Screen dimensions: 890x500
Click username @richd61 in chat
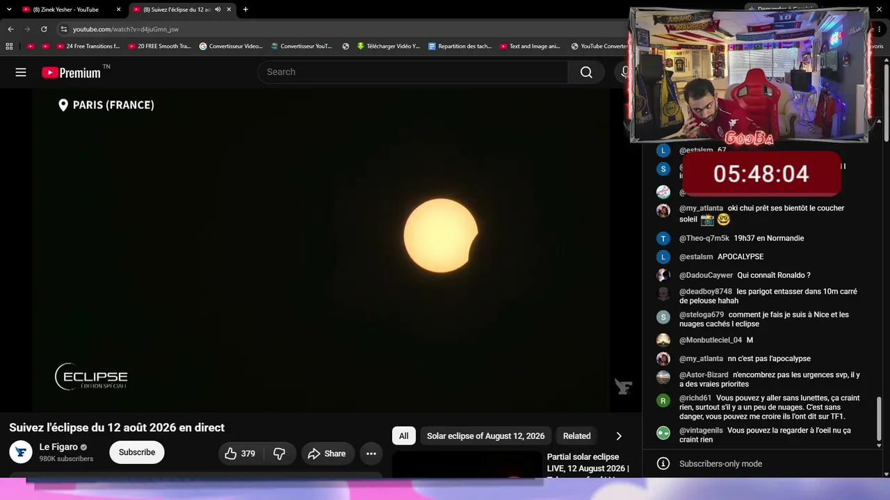[x=695, y=398]
